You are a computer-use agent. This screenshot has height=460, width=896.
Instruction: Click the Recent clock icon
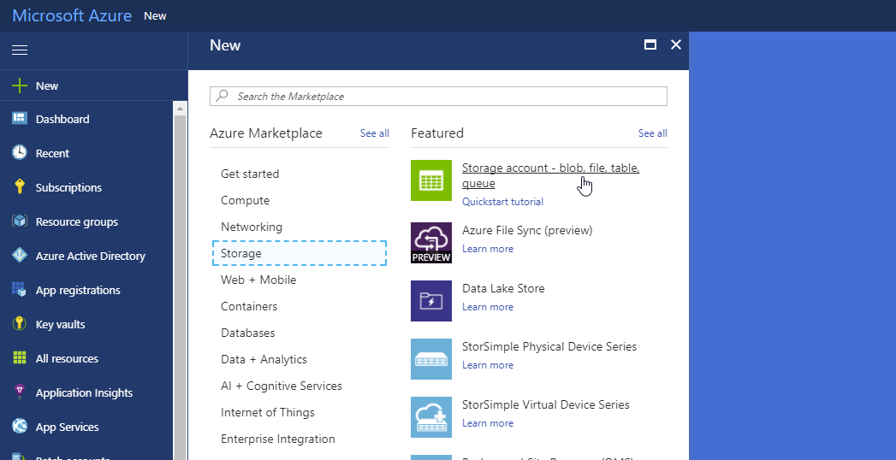pyautogui.click(x=20, y=153)
